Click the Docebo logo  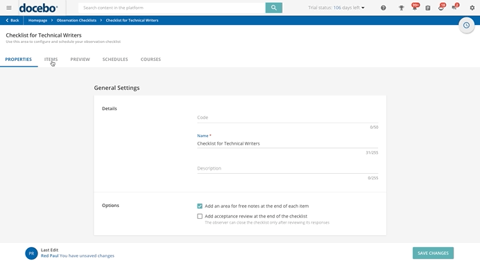tap(38, 8)
